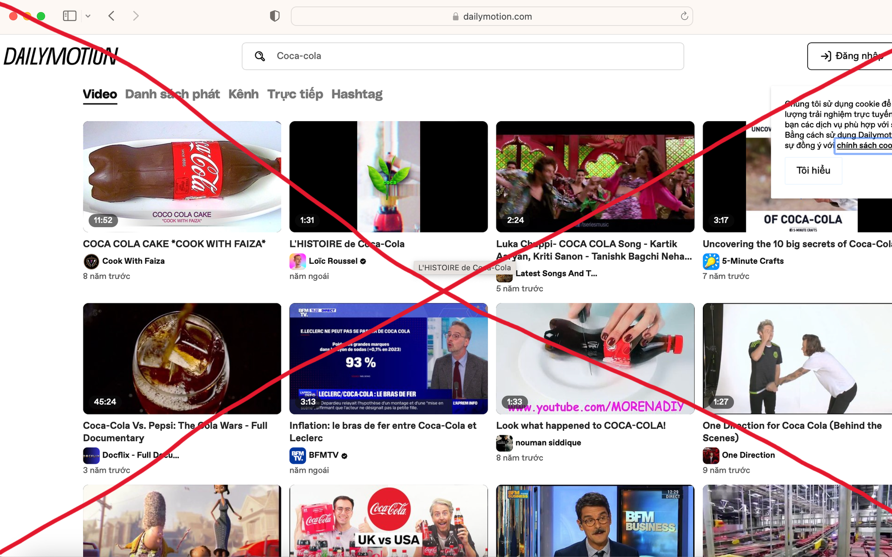892x557 pixels.
Task: Click the One Direction channel avatar
Action: point(711,455)
